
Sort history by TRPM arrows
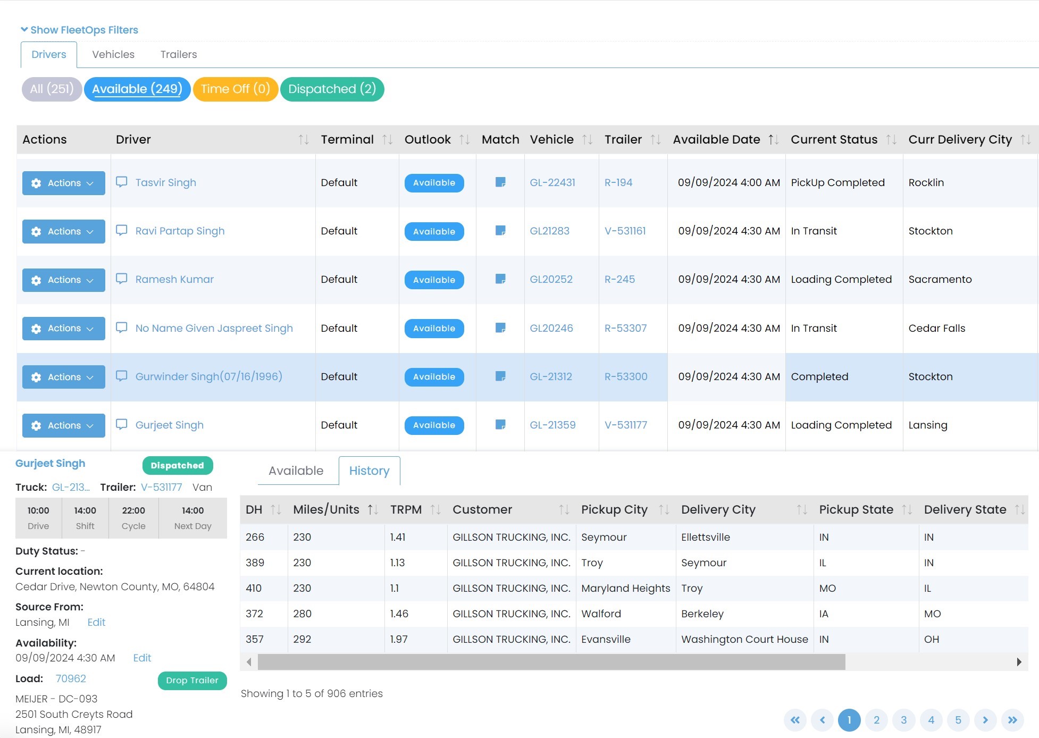[436, 509]
